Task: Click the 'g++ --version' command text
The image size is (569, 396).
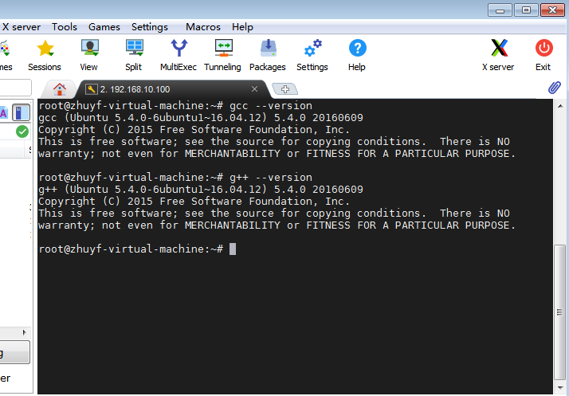Action: 271,178
